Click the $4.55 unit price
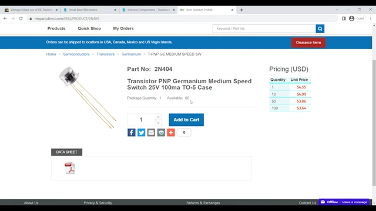This screenshot has height=211, width=376. (301, 87)
